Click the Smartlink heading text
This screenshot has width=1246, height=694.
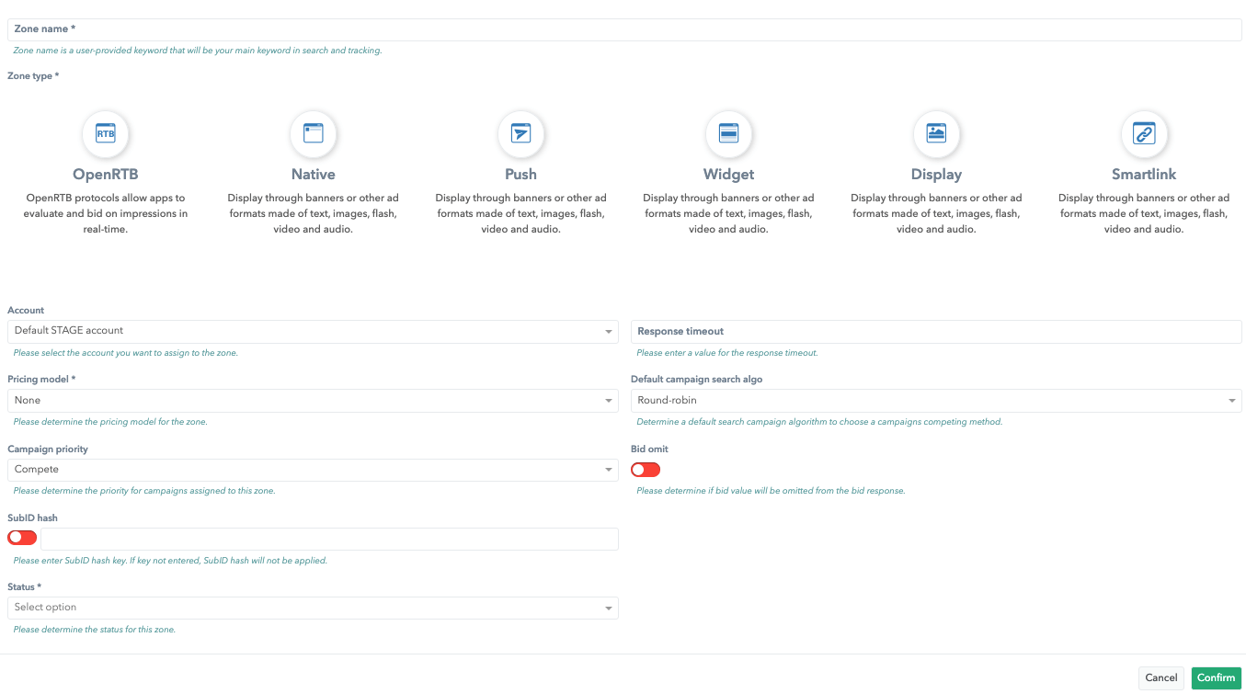point(1144,175)
